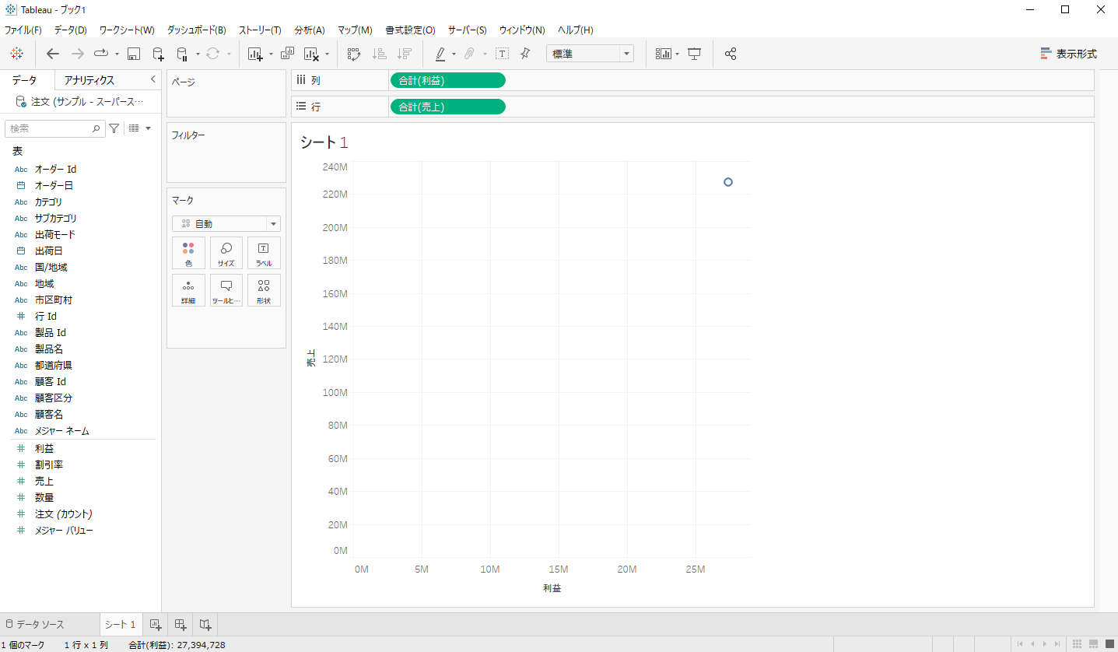1118x652 pixels.
Task: Click the add new data source icon
Action: click(x=158, y=54)
